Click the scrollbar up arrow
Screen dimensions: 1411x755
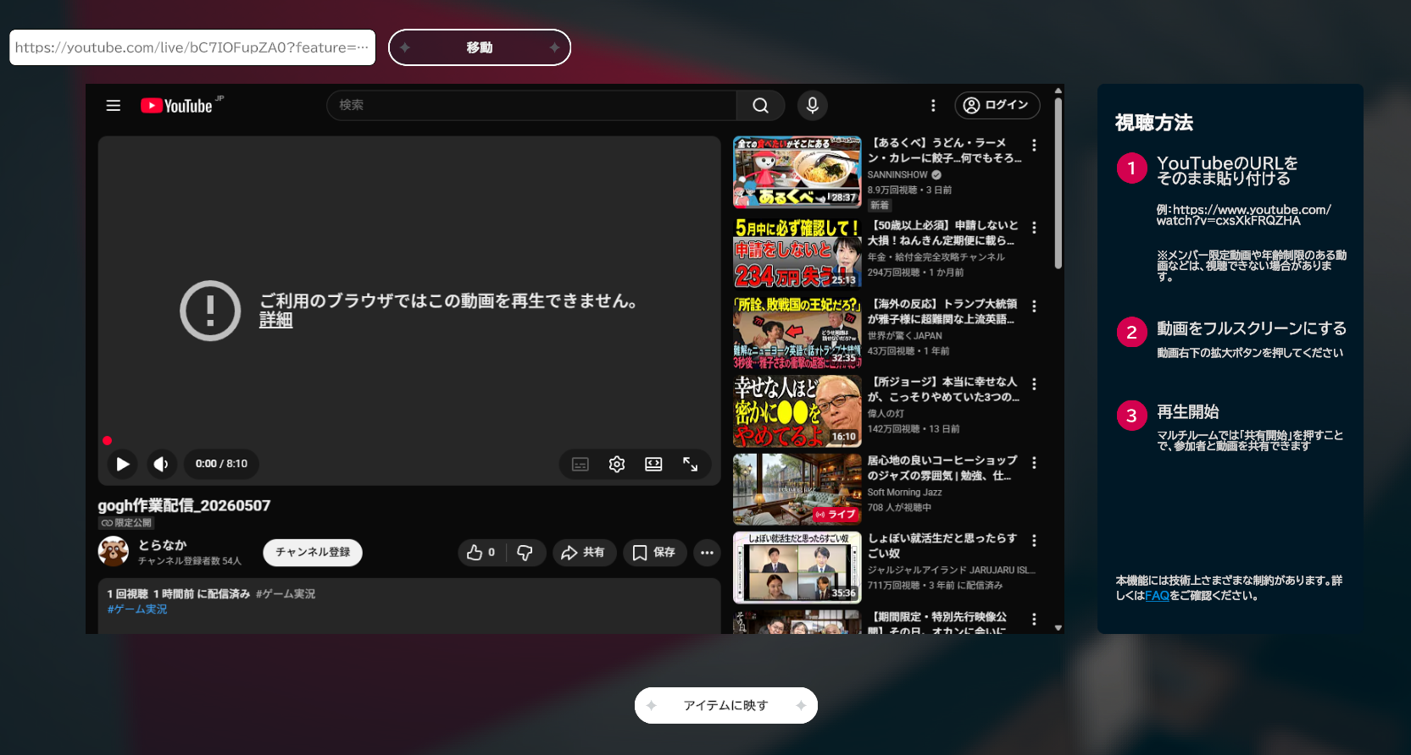tap(1058, 91)
